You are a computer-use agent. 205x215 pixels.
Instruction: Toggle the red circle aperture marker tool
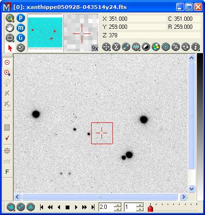click(x=7, y=62)
